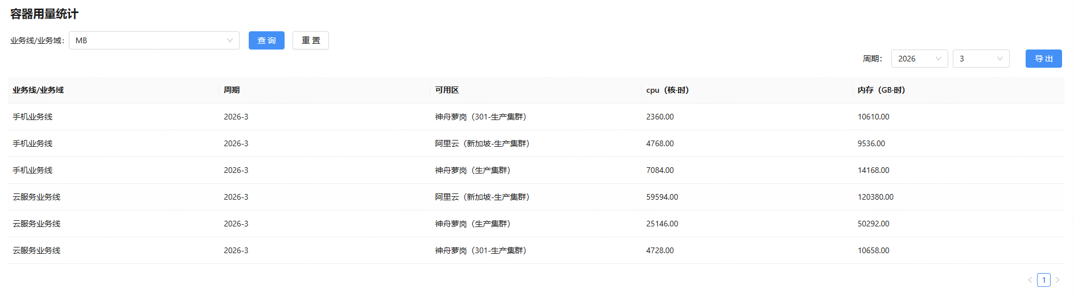The height and width of the screenshot is (293, 1074).
Task: Open the year dropdown showing 2026
Action: 919,59
